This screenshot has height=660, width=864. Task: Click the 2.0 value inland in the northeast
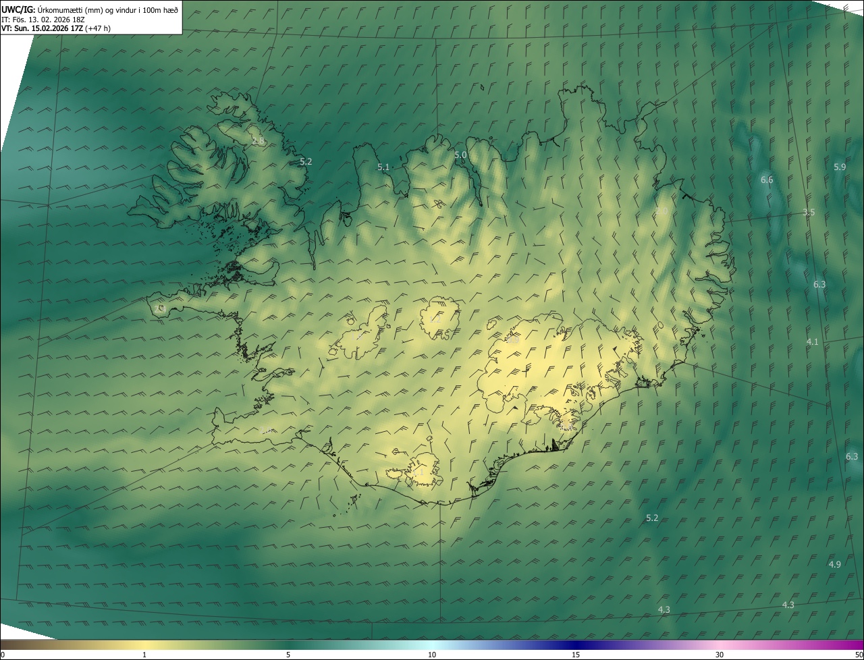tap(661, 211)
